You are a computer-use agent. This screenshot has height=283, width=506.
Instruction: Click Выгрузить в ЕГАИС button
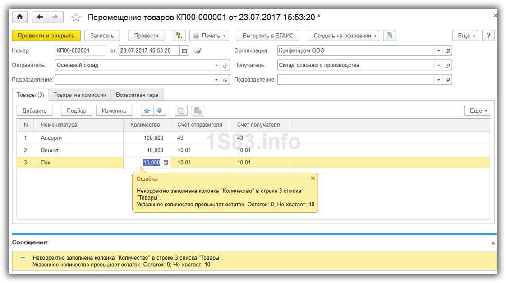pyautogui.click(x=268, y=36)
